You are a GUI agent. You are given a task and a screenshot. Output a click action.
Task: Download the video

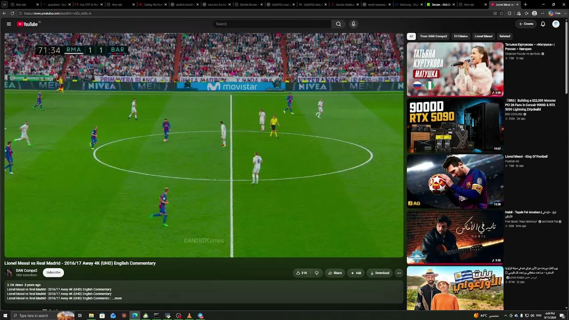380,273
